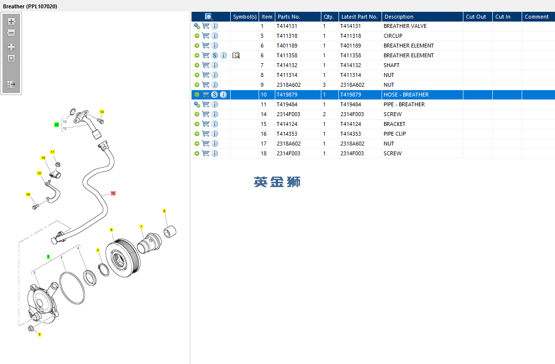This screenshot has height=364, width=555.
Task: Show info for T411314 nut
Action: tap(215, 75)
